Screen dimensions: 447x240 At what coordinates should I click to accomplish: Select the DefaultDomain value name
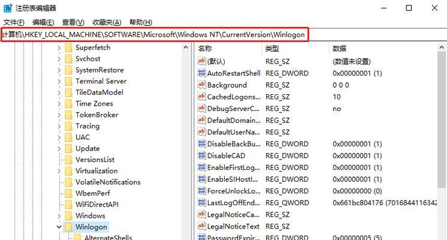tap(234, 121)
